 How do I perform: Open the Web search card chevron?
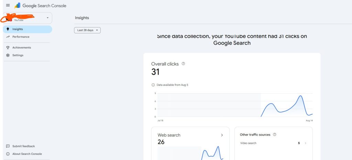click(x=222, y=135)
